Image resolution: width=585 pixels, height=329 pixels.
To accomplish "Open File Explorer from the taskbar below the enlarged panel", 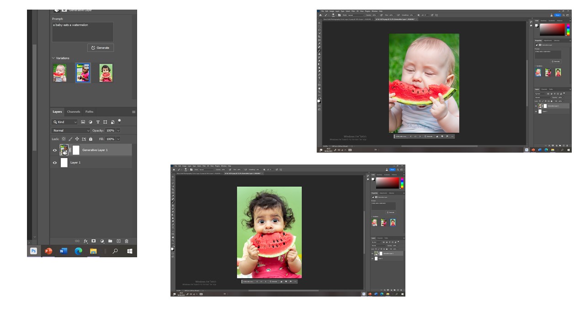I will [x=93, y=251].
